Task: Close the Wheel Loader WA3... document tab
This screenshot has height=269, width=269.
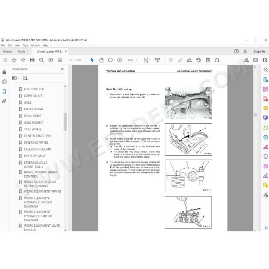Action: coord(66,51)
